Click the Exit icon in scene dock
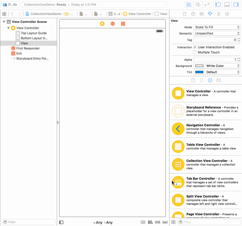 123,24
